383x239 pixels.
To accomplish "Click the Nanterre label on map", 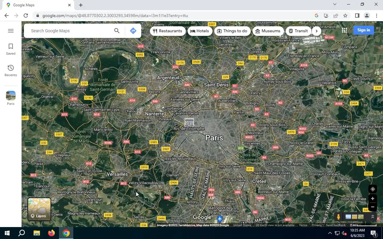I will [154, 114].
